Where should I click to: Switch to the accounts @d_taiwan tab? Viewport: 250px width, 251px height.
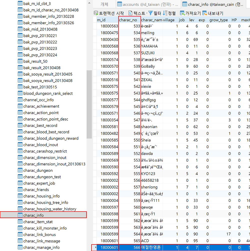tap(148, 4)
